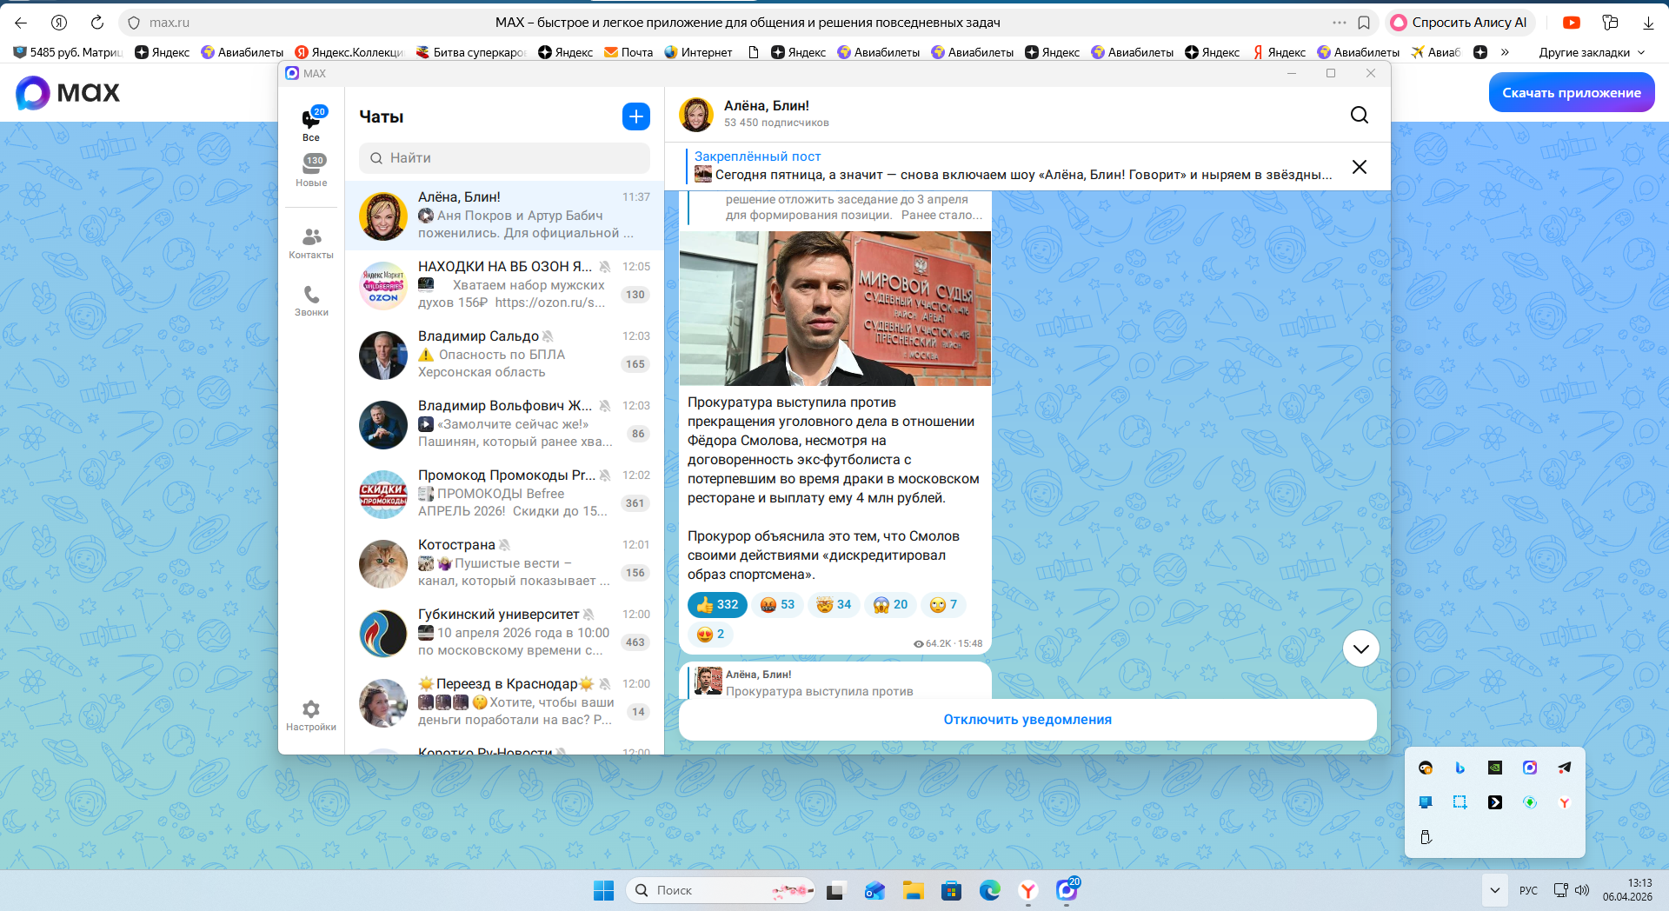This screenshot has width=1669, height=911.
Task: Open the YouTube icon in browser toolbar
Action: point(1572,23)
